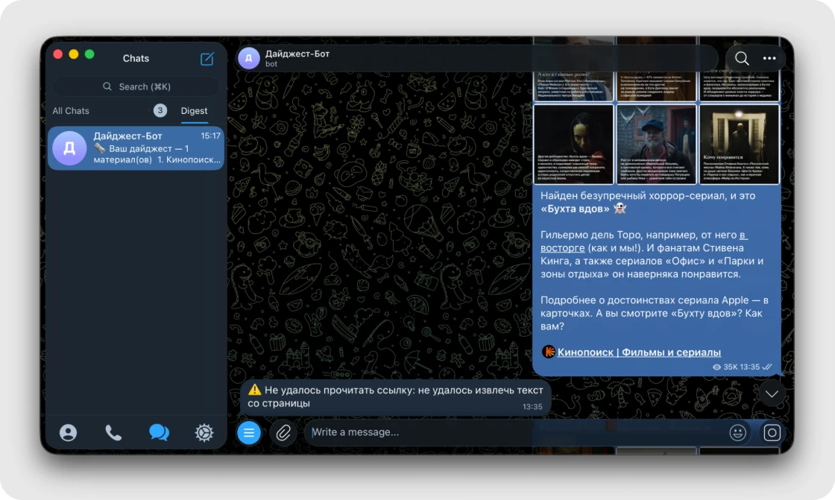Open Chats bubble icon in bottom bar
This screenshot has width=835, height=500.
[159, 432]
